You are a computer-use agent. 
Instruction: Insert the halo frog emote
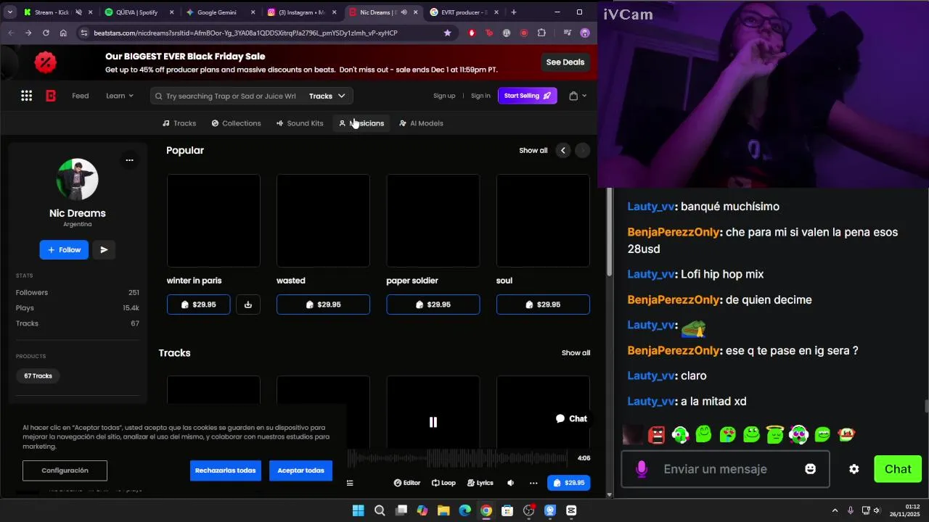(775, 435)
